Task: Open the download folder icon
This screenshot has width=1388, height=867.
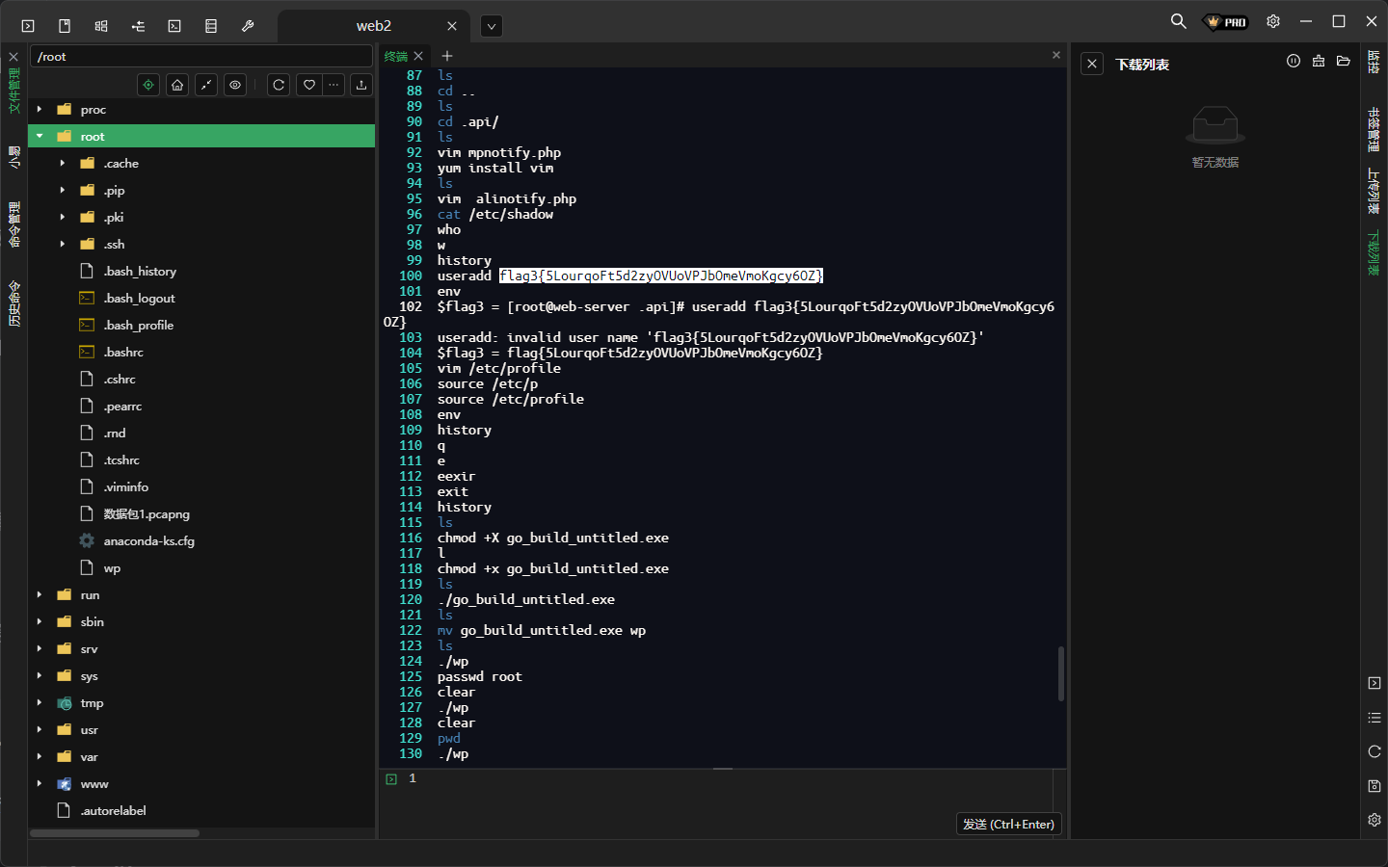Action: [x=1344, y=62]
